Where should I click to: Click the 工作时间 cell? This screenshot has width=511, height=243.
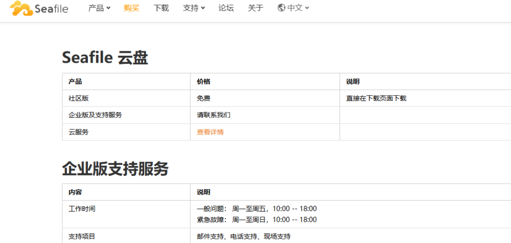pyautogui.click(x=126, y=214)
